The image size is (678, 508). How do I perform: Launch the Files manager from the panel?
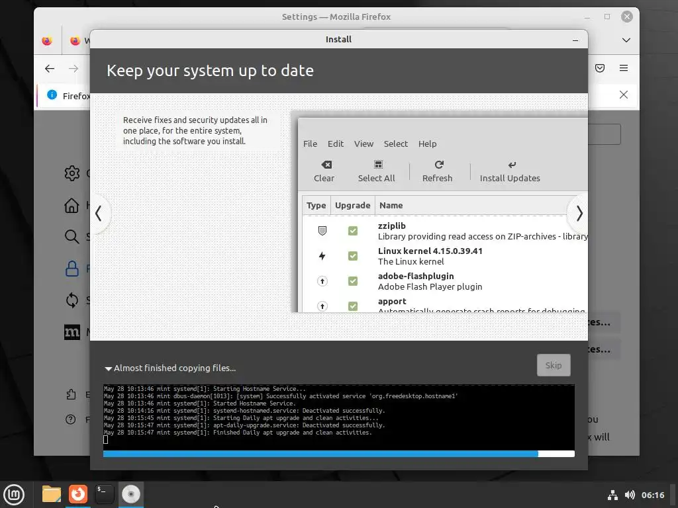pos(52,494)
